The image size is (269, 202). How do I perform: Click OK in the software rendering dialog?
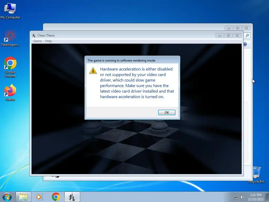pyautogui.click(x=167, y=112)
